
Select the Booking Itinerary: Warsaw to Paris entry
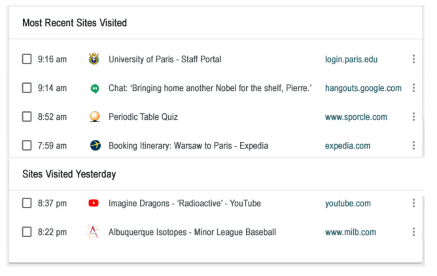click(188, 145)
